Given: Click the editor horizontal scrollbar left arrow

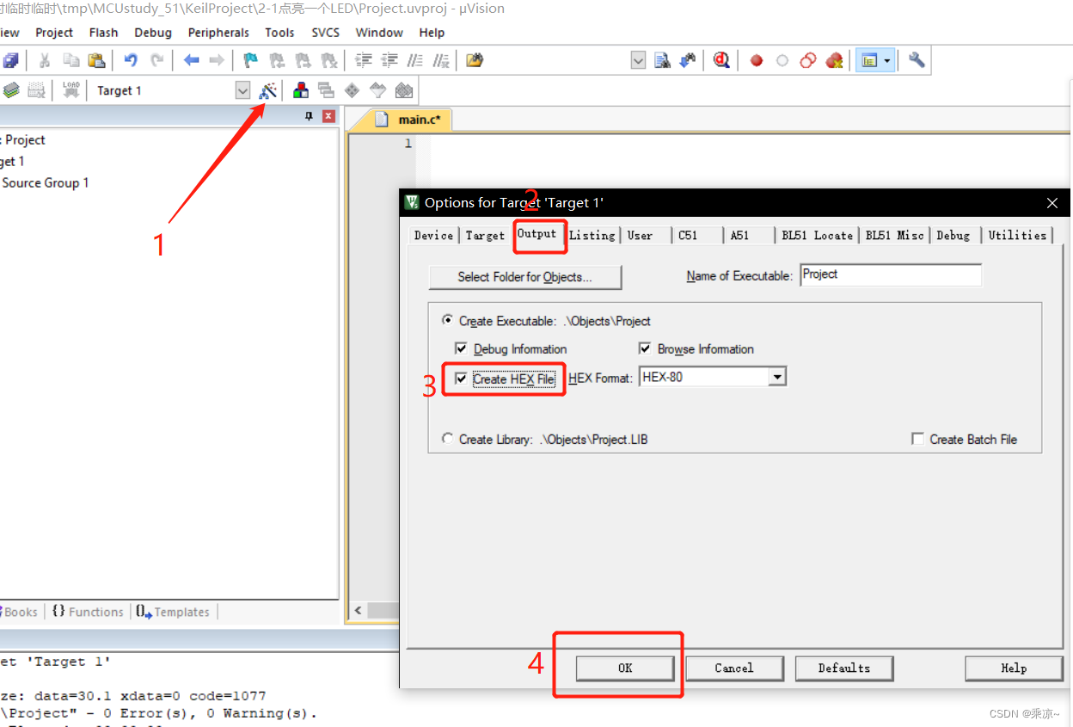Looking at the screenshot, I should 359,611.
